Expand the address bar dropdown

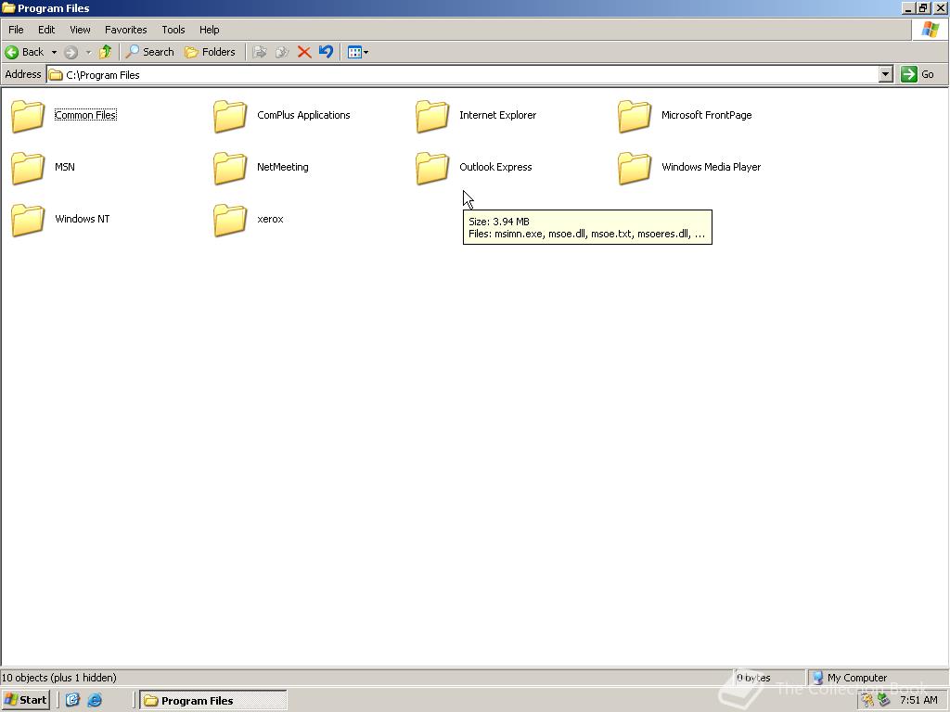point(886,74)
